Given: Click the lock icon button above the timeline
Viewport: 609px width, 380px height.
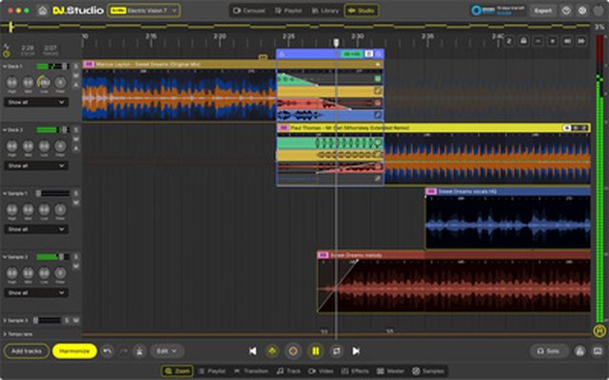Looking at the screenshot, I should pyautogui.click(x=523, y=41).
